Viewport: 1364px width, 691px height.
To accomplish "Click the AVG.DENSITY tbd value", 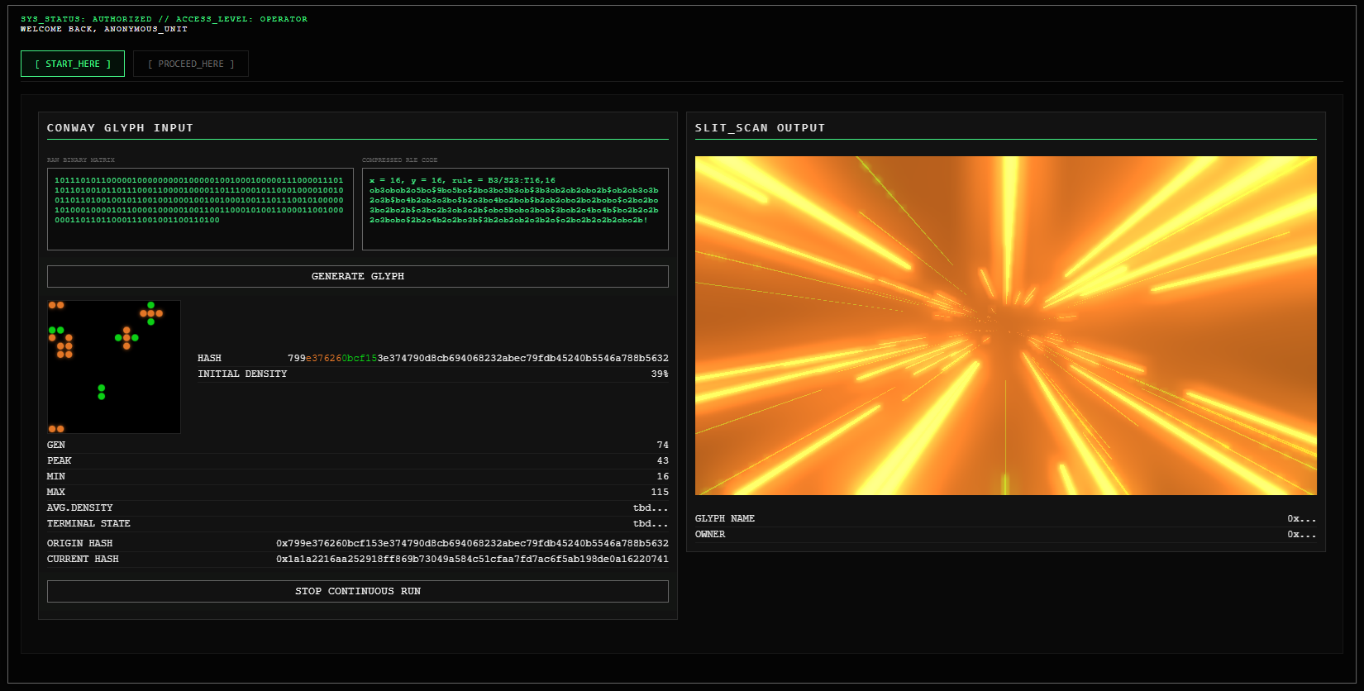I will 651,508.
